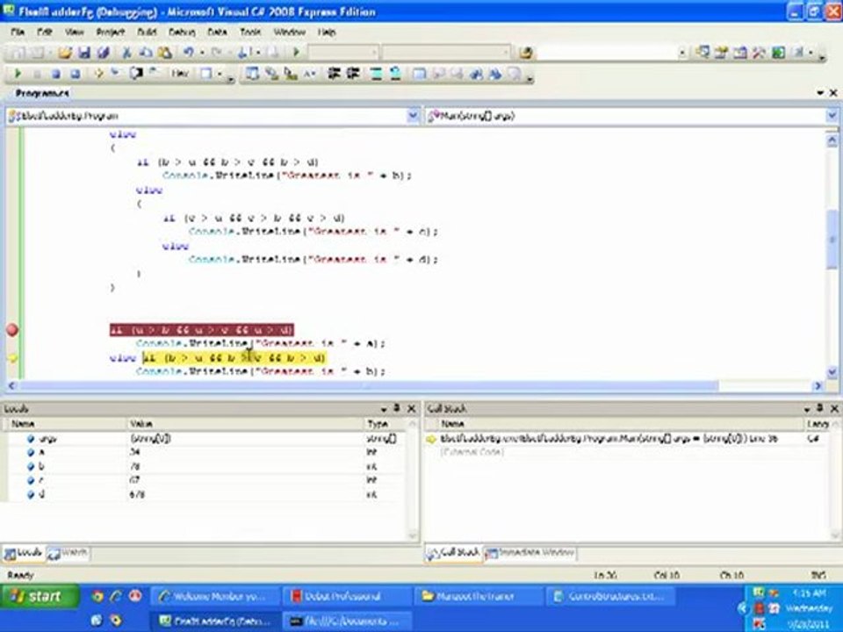Continue debugging with the green play icon
843x632 pixels.
18,74
